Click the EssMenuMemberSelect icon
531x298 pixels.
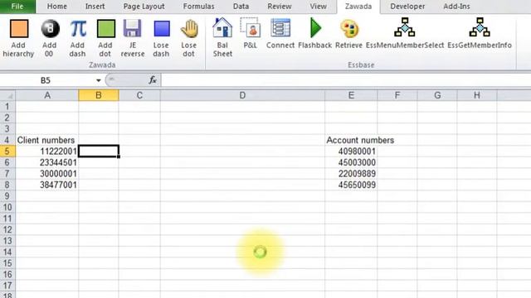405,27
